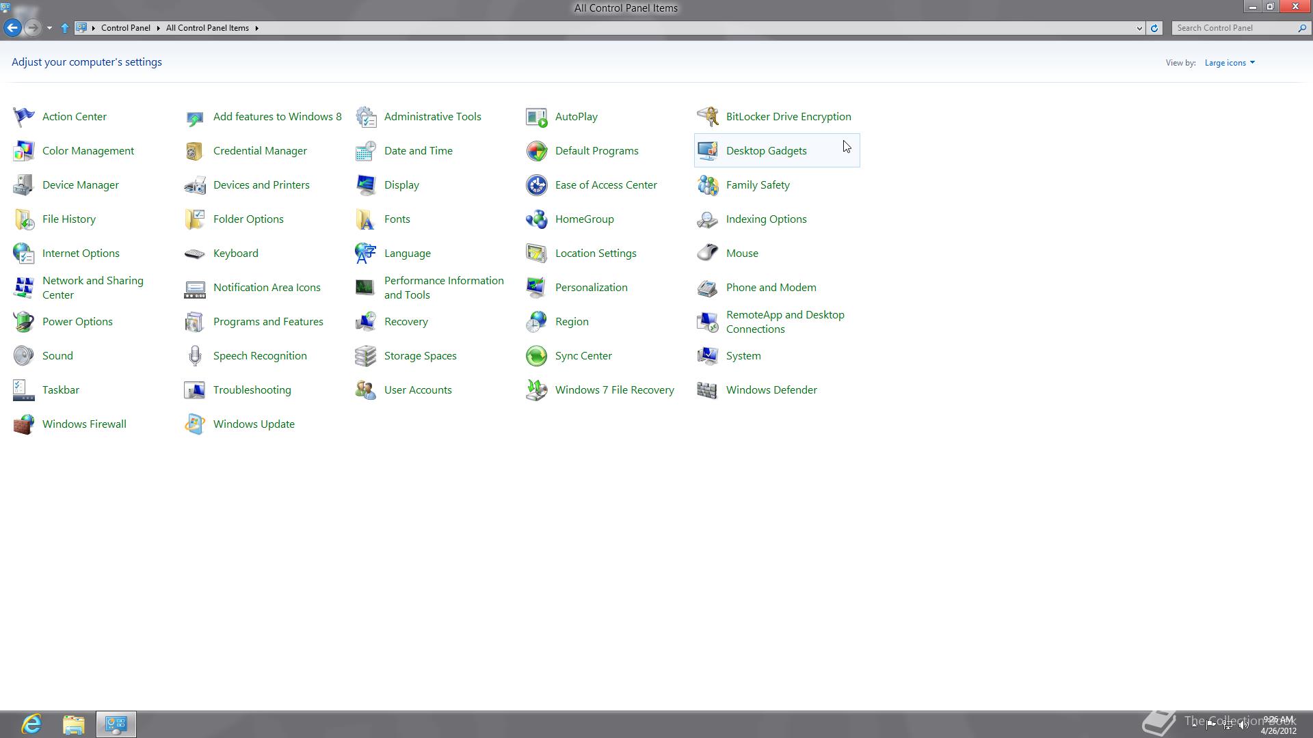Open the Personalization link
1313x738 pixels.
click(x=592, y=288)
